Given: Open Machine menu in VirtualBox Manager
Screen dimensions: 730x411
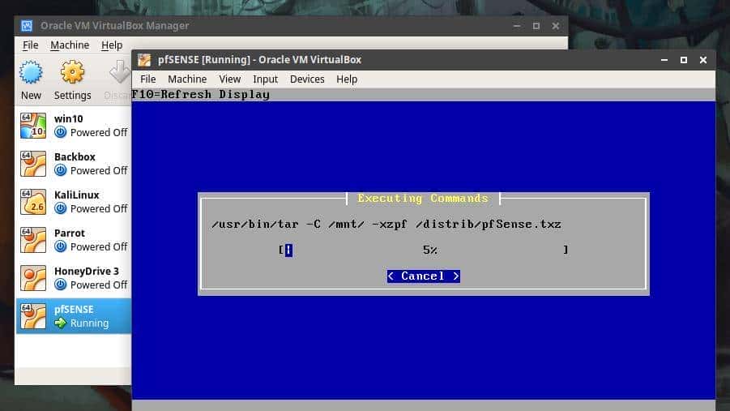Looking at the screenshot, I should click(x=70, y=45).
